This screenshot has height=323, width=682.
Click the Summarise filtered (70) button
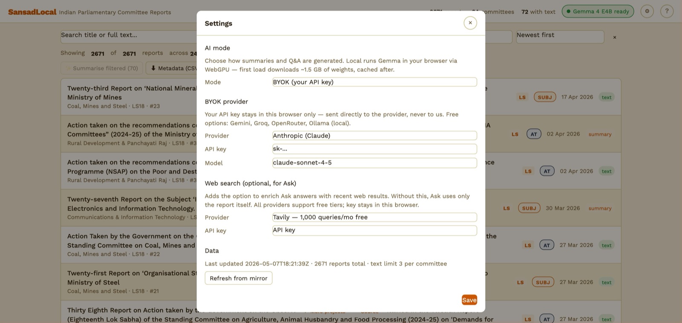click(x=102, y=68)
